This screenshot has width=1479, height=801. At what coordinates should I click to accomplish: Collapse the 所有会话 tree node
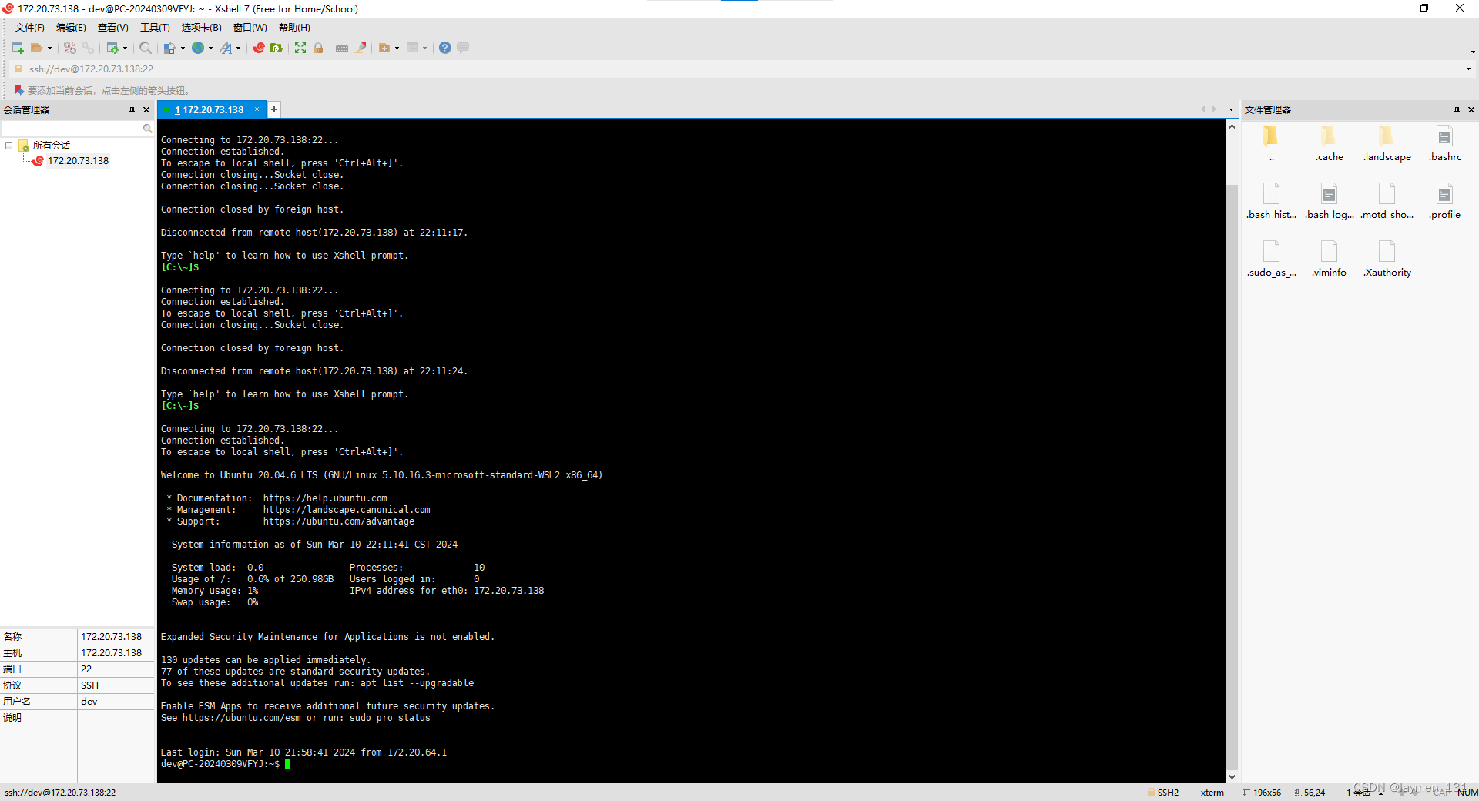coord(8,145)
